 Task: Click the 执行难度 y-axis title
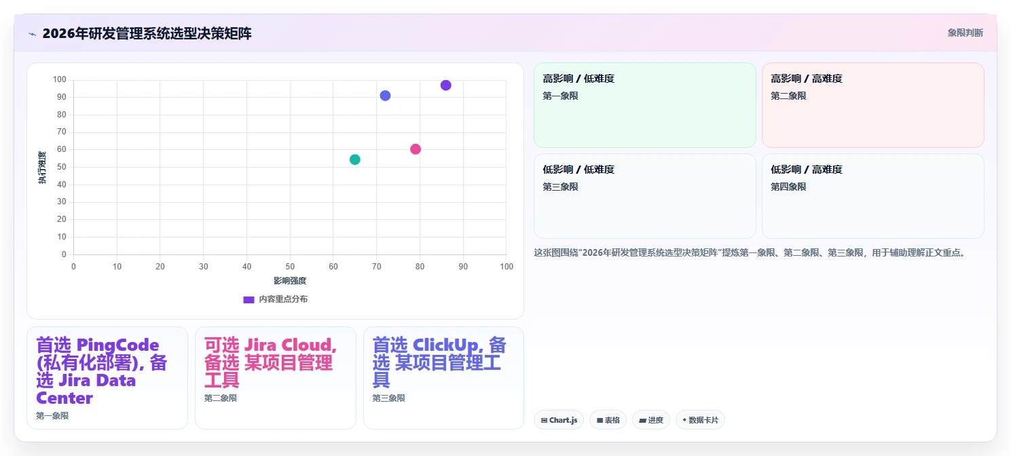point(42,168)
